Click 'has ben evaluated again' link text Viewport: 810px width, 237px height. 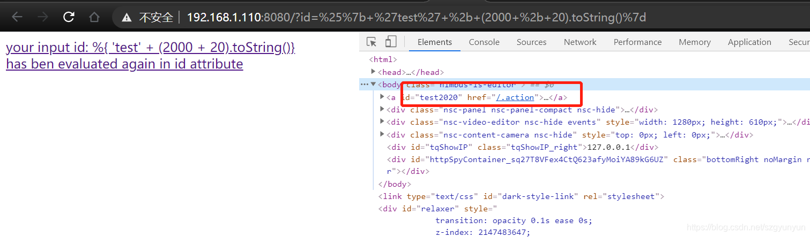pyautogui.click(x=124, y=64)
